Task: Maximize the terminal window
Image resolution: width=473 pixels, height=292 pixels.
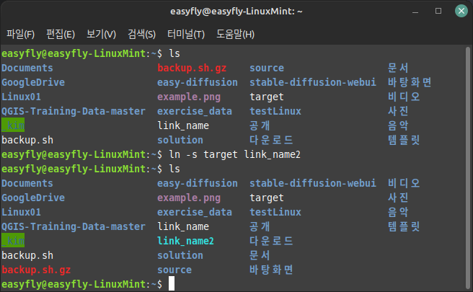Action: tap(438, 11)
